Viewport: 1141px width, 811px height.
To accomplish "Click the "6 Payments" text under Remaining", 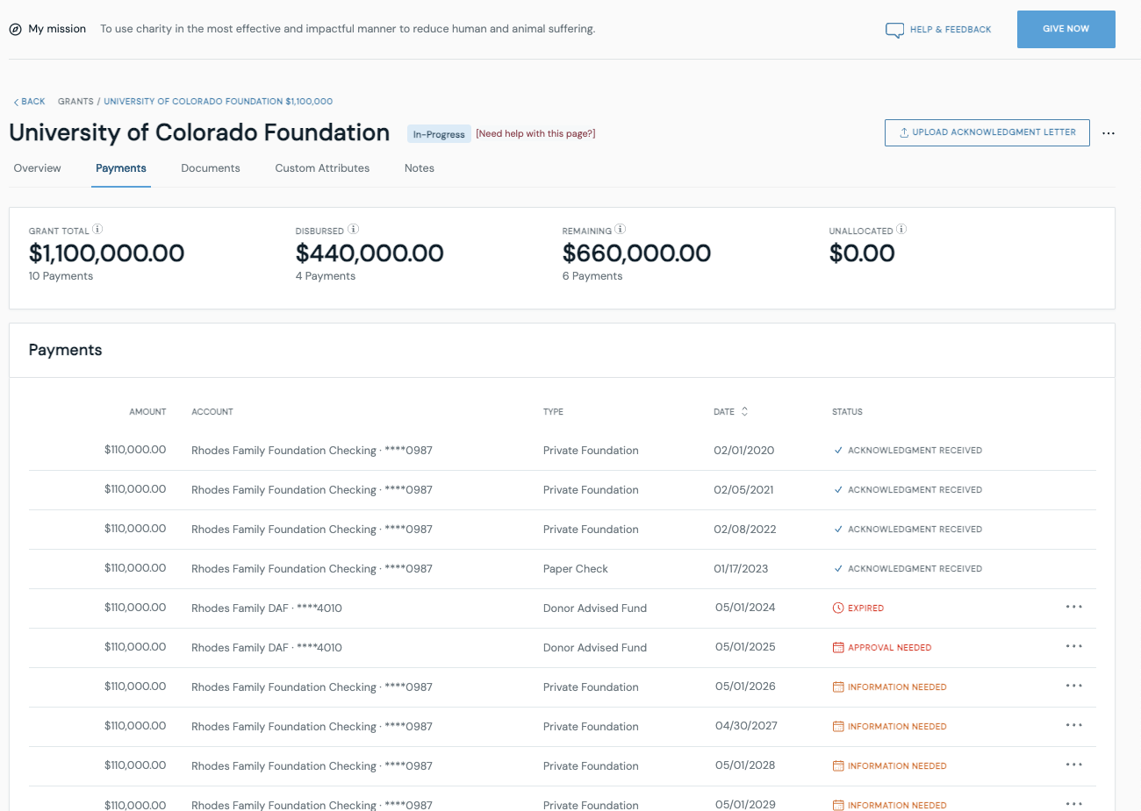I will [592, 276].
